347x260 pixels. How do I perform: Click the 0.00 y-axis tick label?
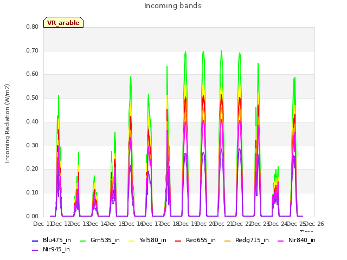[33, 216]
